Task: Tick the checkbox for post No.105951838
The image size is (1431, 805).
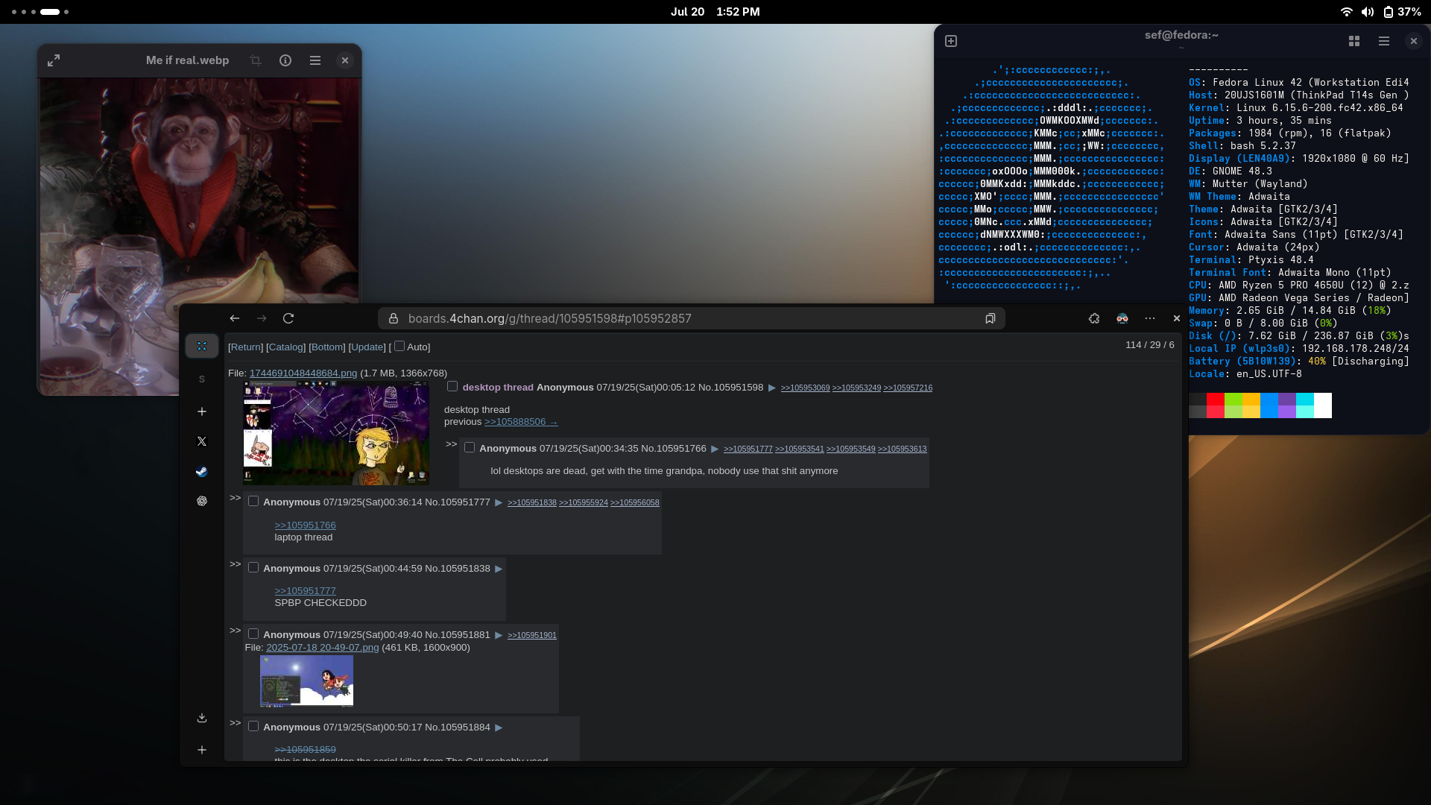Action: pyautogui.click(x=253, y=567)
